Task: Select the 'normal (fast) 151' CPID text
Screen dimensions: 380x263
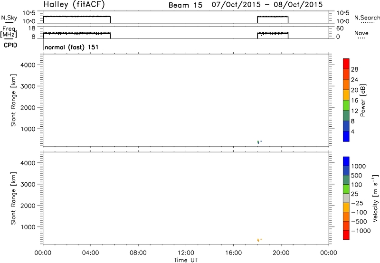Action: (x=72, y=47)
